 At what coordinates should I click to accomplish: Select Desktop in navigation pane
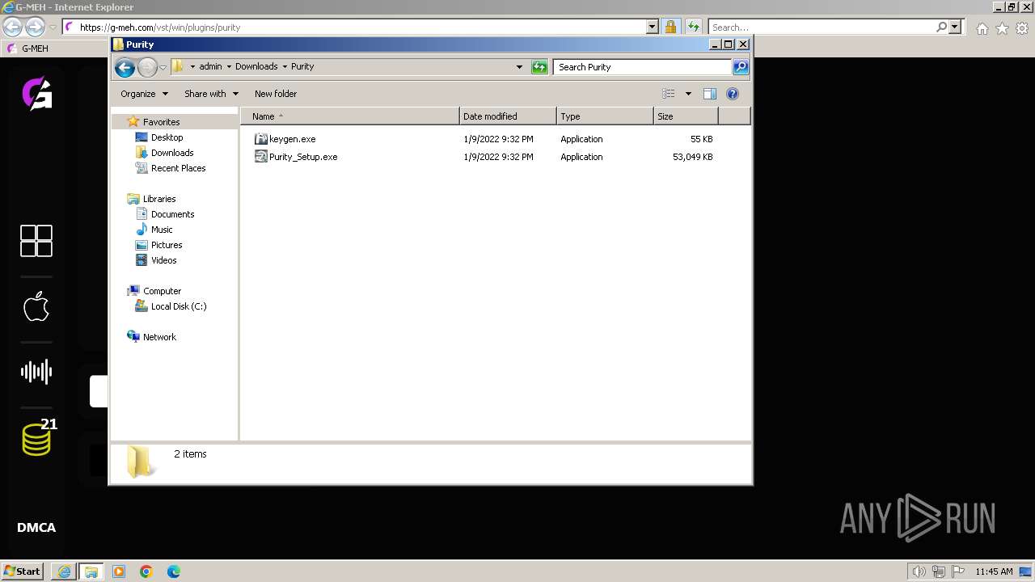click(x=167, y=137)
